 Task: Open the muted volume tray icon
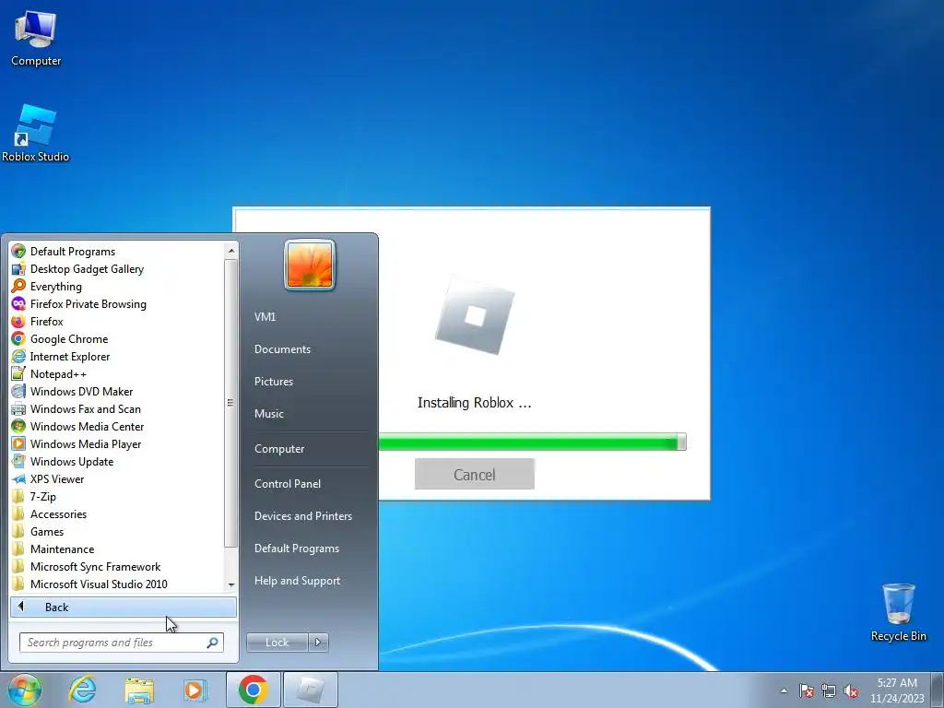point(851,690)
